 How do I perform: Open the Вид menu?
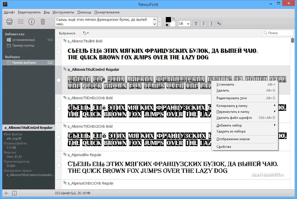[x=47, y=12]
